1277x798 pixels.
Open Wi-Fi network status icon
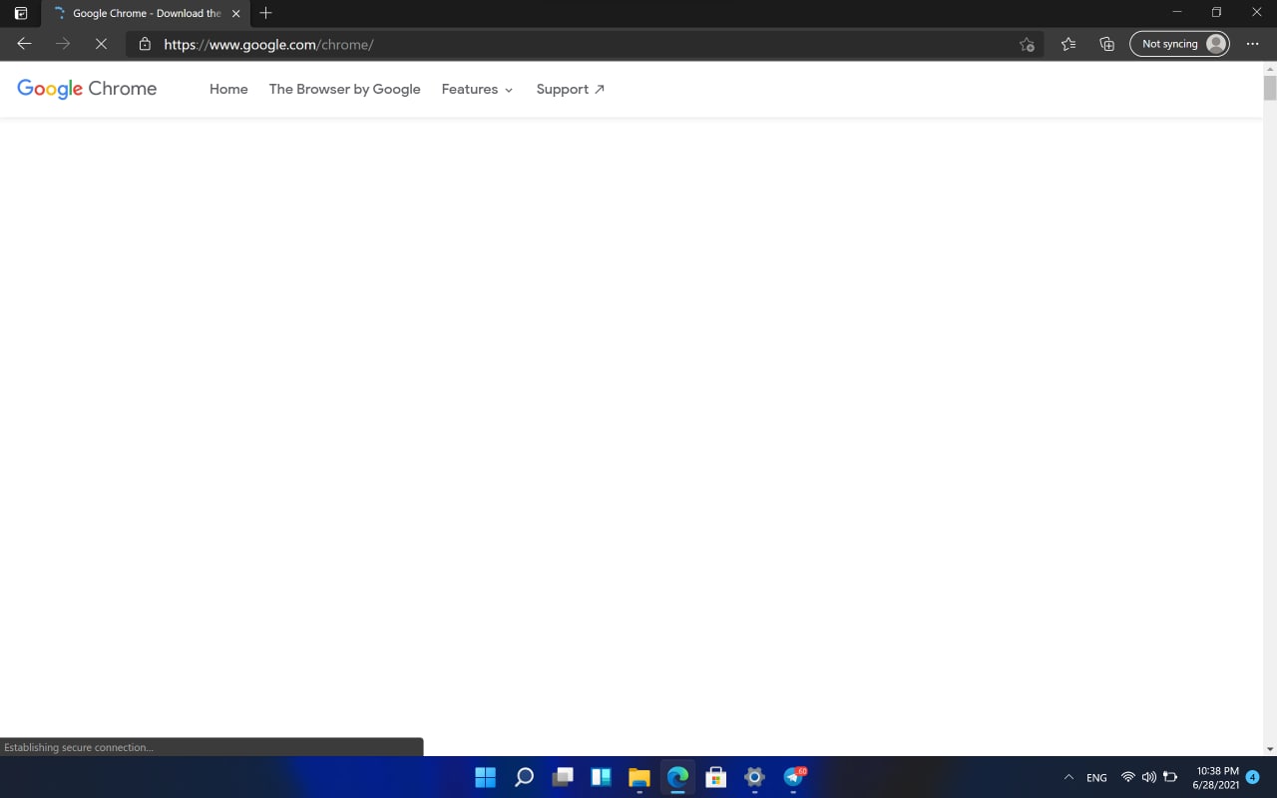[x=1128, y=777]
